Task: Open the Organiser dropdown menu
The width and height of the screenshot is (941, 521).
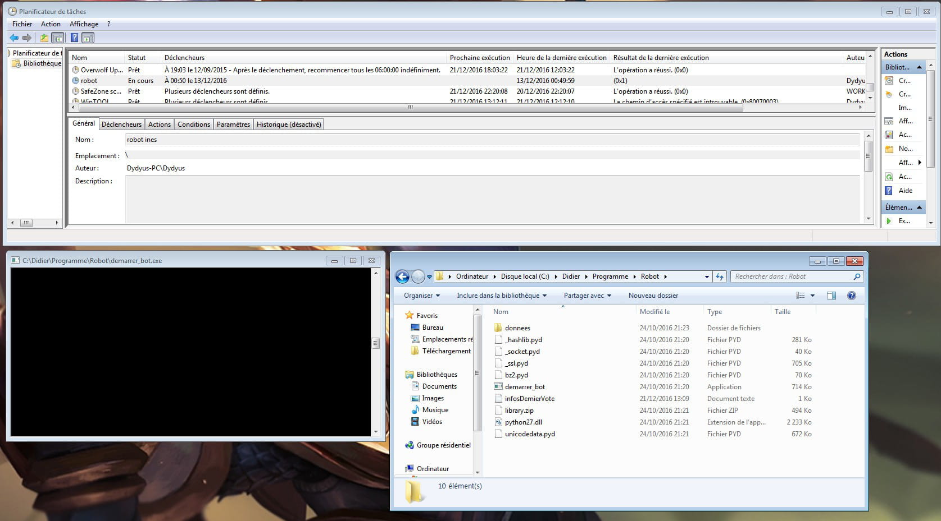Action: [x=422, y=296]
